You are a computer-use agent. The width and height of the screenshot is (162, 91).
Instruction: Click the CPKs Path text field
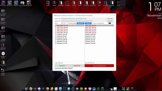83,19
